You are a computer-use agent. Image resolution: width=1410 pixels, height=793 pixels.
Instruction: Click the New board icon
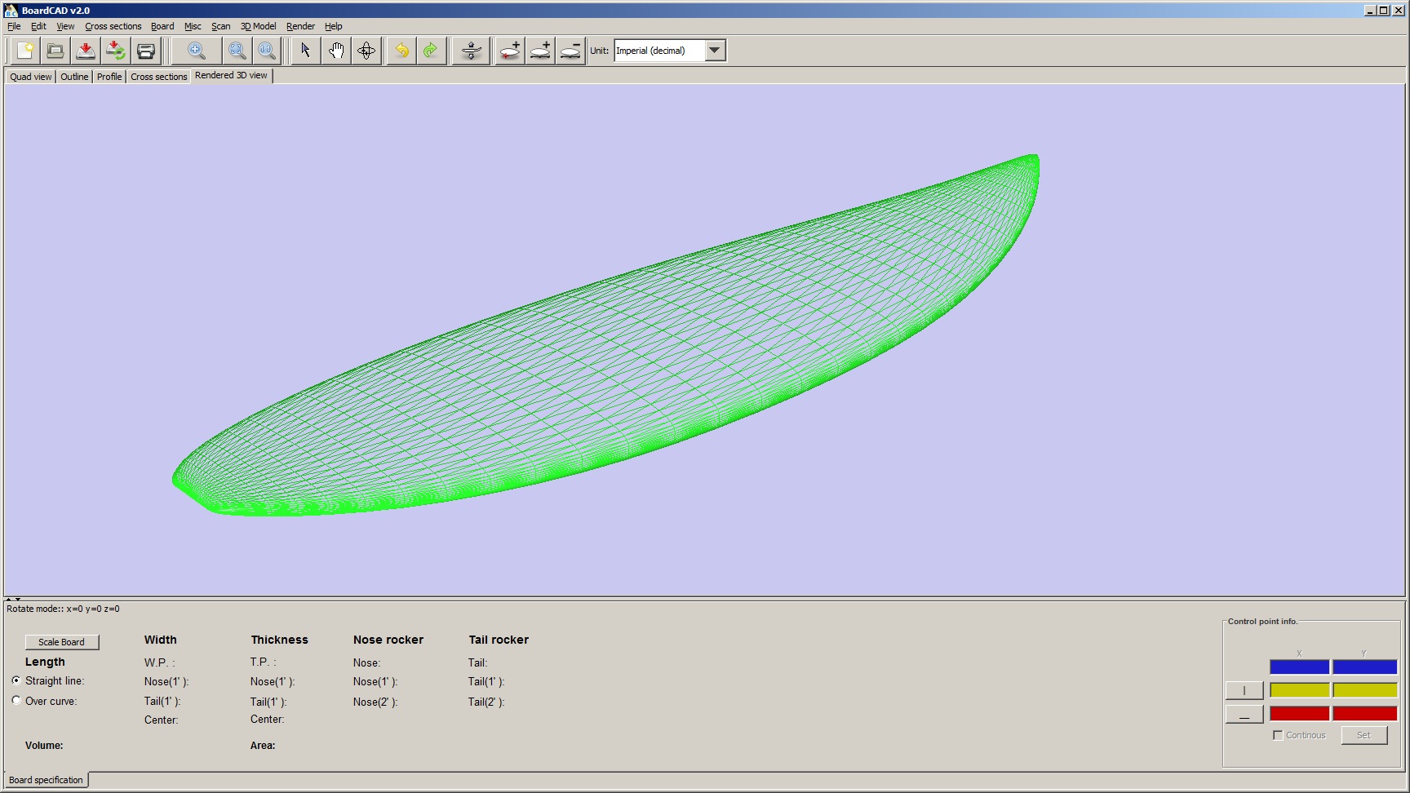point(25,51)
